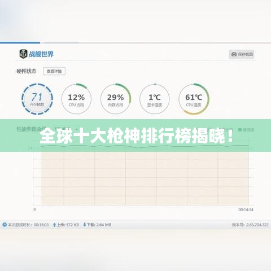
Task: Select the 71 FPS帧数 gauge
Action: 37,99
